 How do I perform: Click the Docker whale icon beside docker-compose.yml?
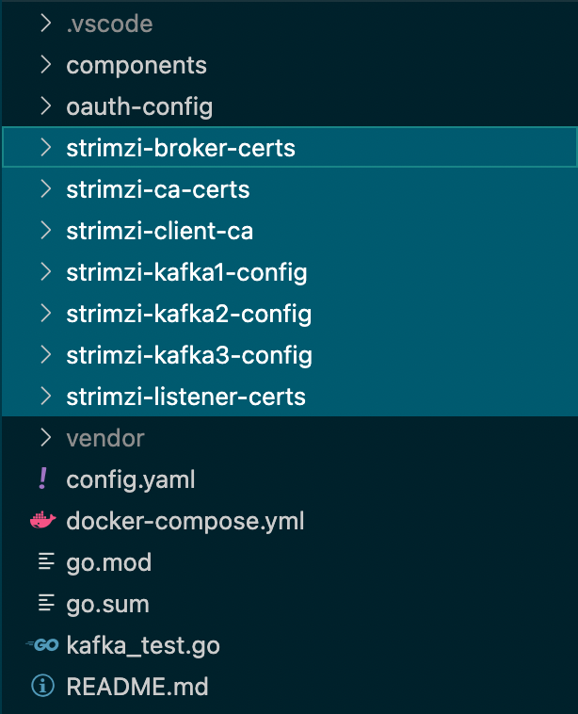pyautogui.click(x=43, y=521)
